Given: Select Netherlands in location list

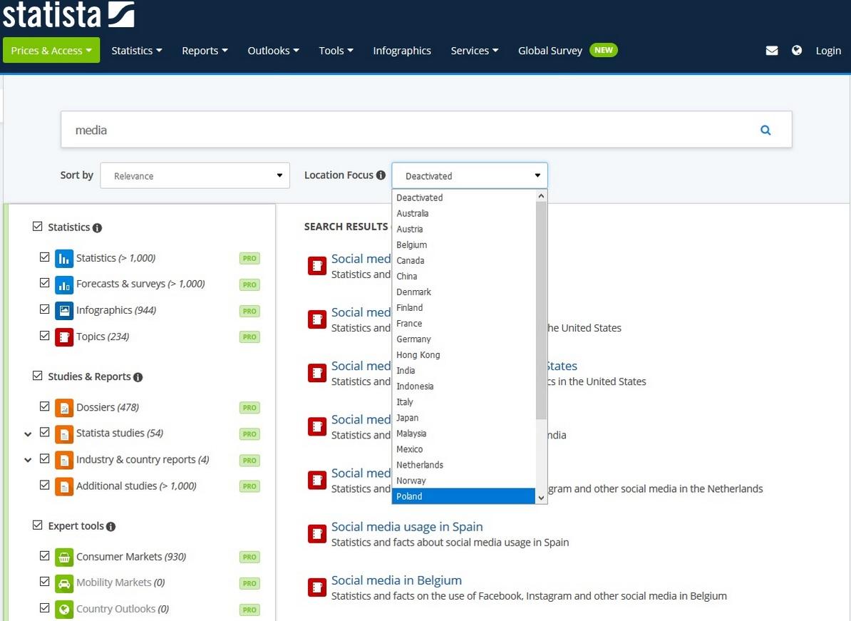Looking at the screenshot, I should (x=464, y=465).
